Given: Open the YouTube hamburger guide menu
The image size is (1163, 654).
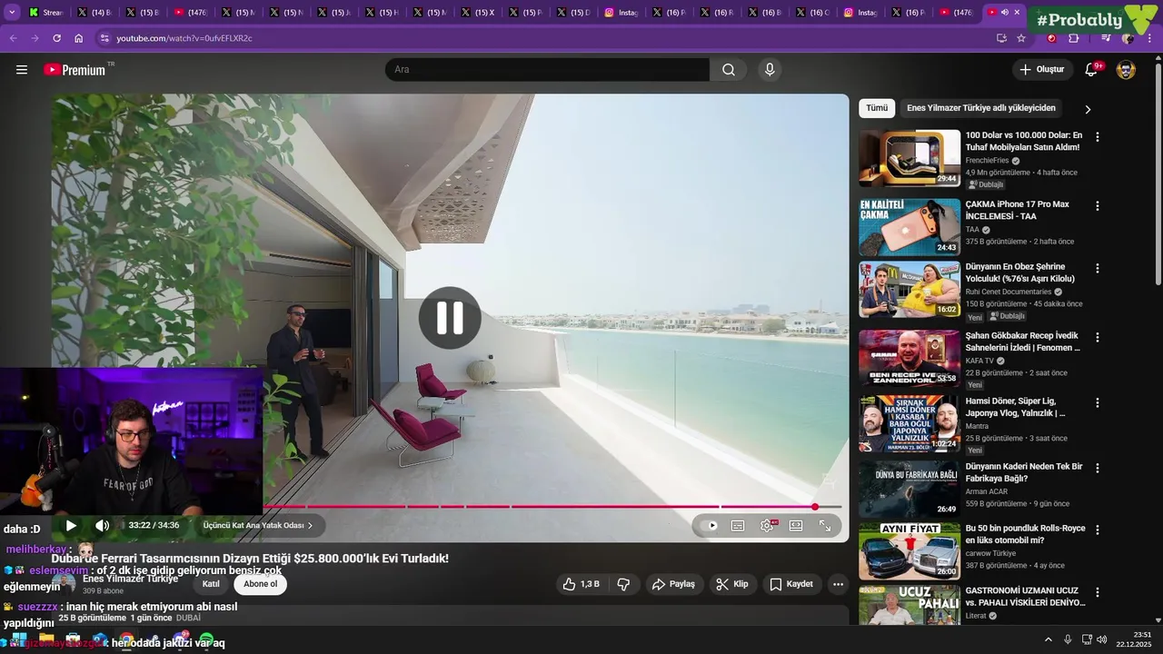Looking at the screenshot, I should point(22,70).
